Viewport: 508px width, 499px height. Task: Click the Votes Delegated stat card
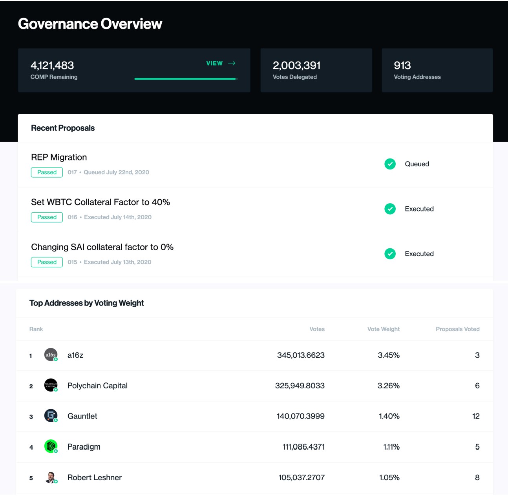(x=316, y=70)
